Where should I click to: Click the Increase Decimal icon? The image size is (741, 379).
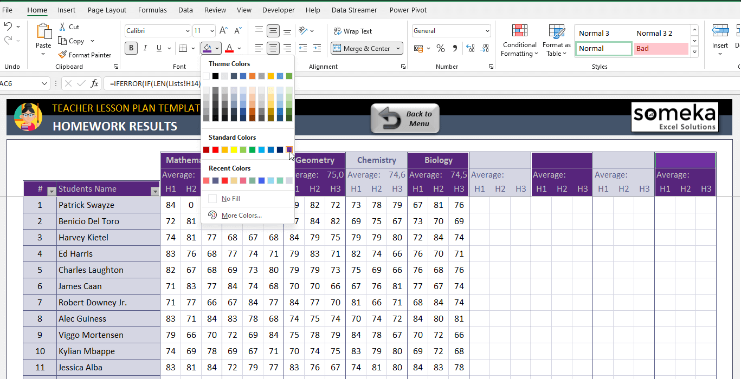click(469, 48)
